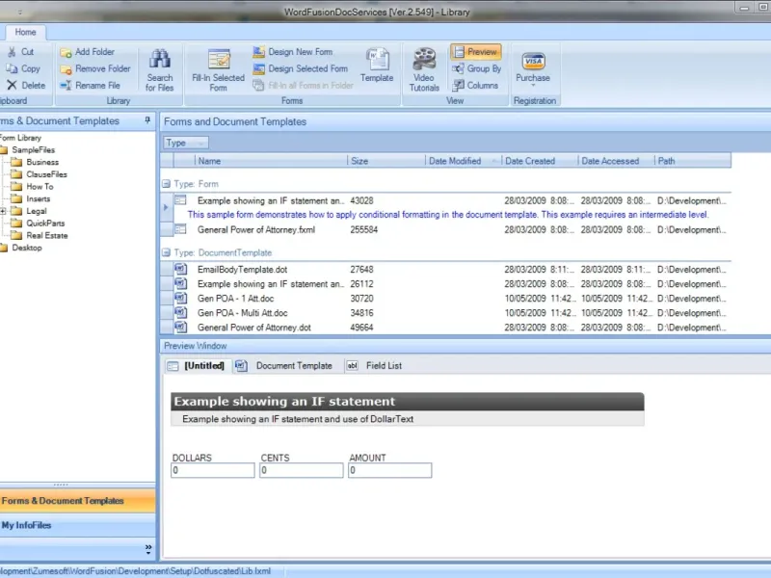Switch to the Field List tab
This screenshot has width=771, height=578.
(375, 366)
